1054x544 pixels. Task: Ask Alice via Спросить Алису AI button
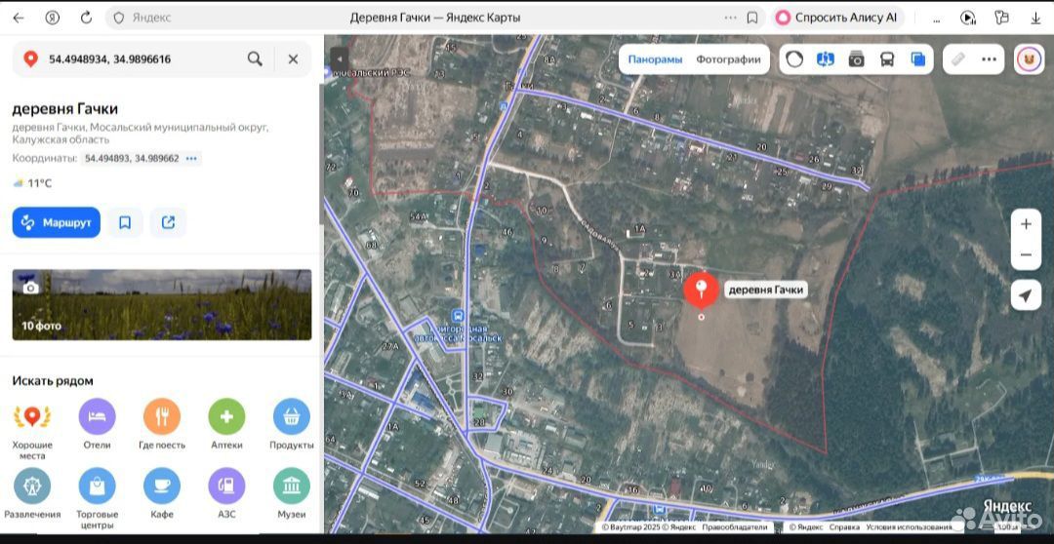[838, 19]
